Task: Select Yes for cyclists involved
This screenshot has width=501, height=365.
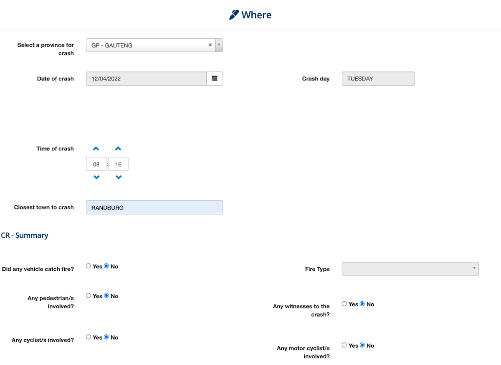Action: click(89, 337)
